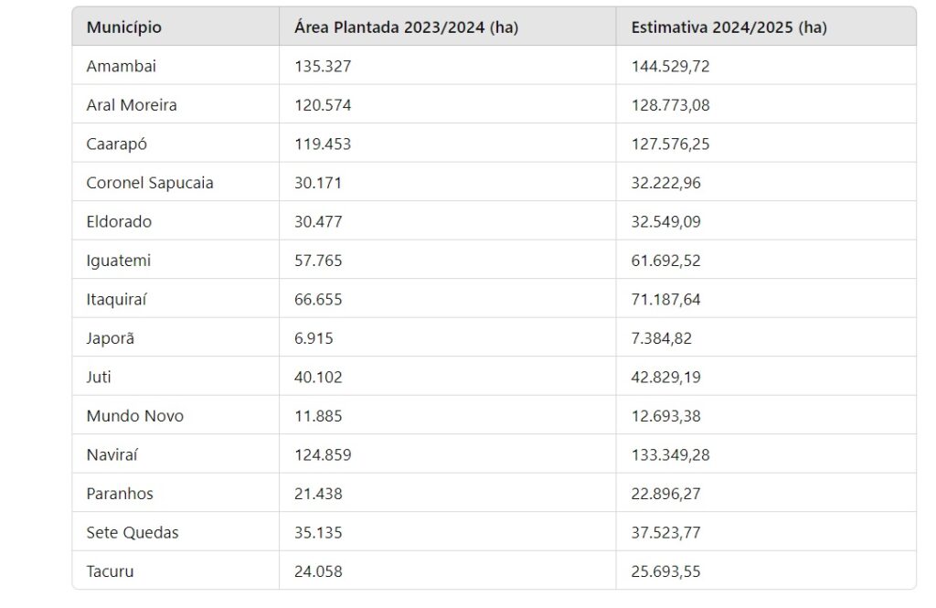Click the Aral Moreira row name

pos(132,105)
